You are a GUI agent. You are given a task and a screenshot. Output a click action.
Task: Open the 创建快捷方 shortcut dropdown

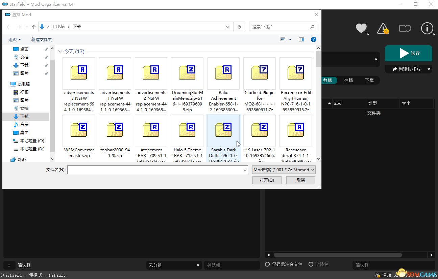click(408, 69)
